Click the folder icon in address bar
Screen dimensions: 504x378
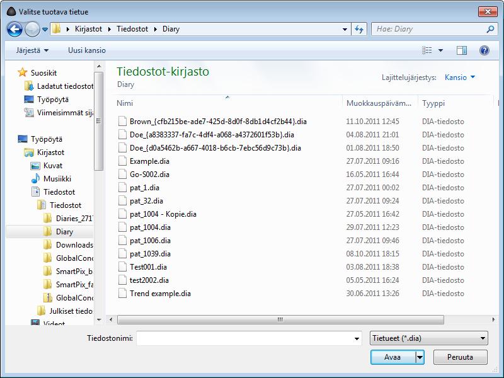click(x=57, y=29)
